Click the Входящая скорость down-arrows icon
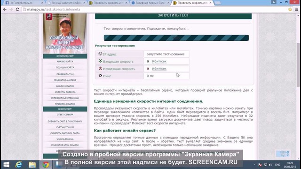The image size is (301, 169). click(x=100, y=61)
